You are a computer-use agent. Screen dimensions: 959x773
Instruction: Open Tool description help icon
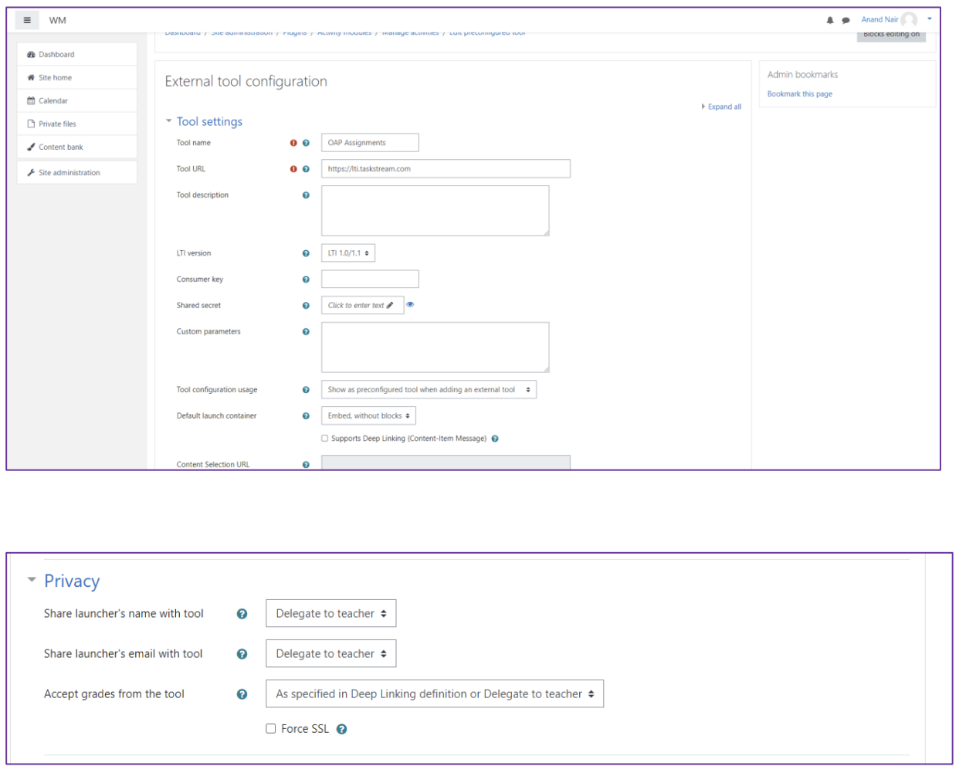(x=306, y=195)
